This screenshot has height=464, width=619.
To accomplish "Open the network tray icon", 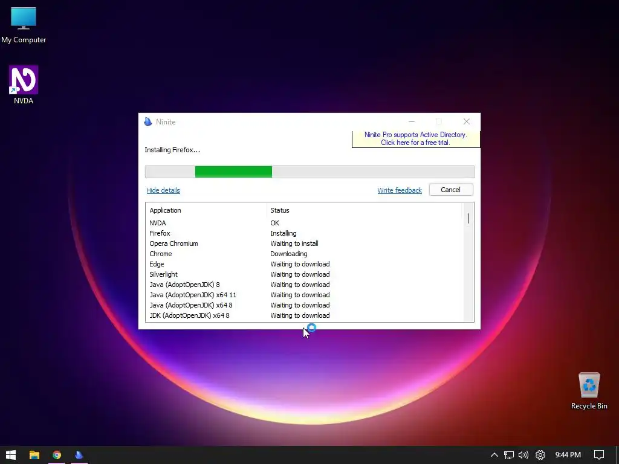I will (508, 455).
